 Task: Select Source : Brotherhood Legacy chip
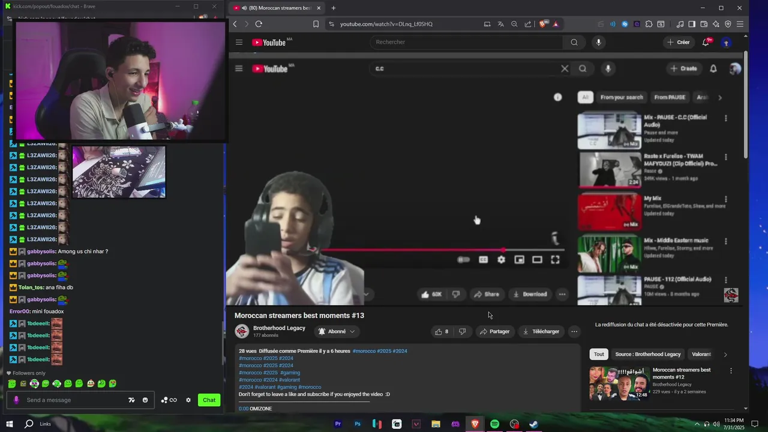[x=648, y=354]
